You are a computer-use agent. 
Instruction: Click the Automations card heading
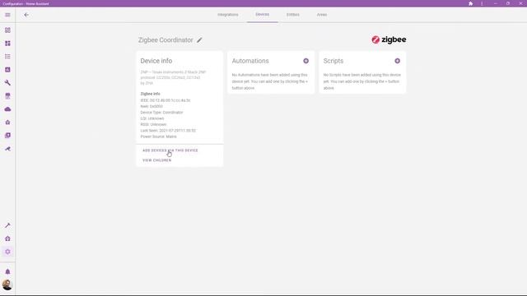pos(250,61)
